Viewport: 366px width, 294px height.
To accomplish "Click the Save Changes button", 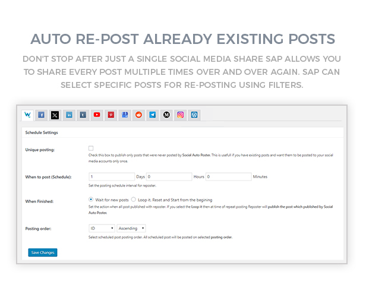I will click(x=43, y=252).
